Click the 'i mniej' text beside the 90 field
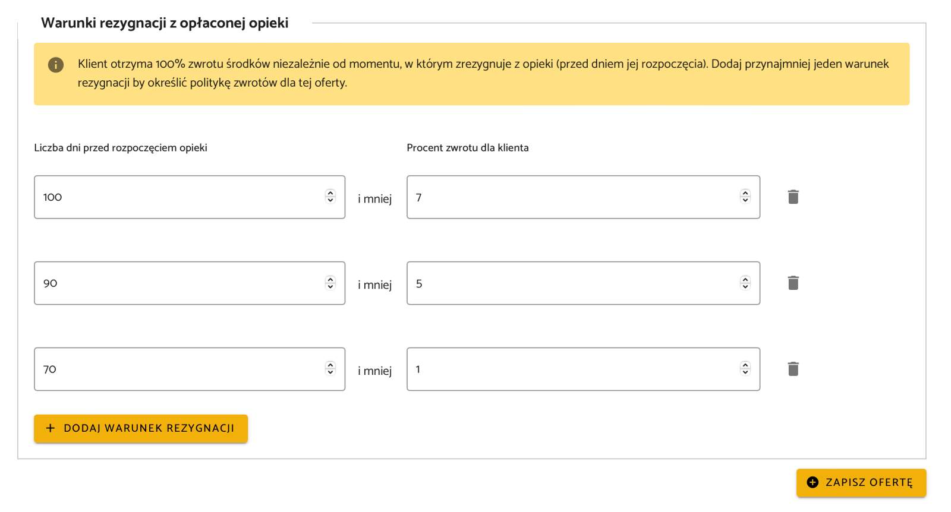The width and height of the screenshot is (951, 512). pyautogui.click(x=374, y=285)
